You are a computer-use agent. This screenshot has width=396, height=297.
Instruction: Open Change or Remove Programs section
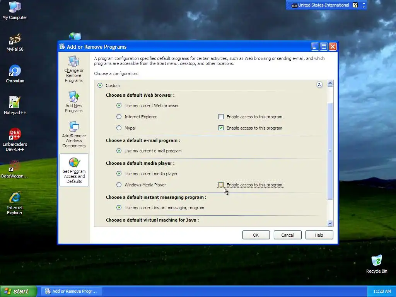(74, 69)
